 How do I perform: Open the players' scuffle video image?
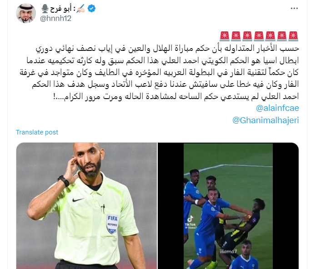[x=228, y=206]
